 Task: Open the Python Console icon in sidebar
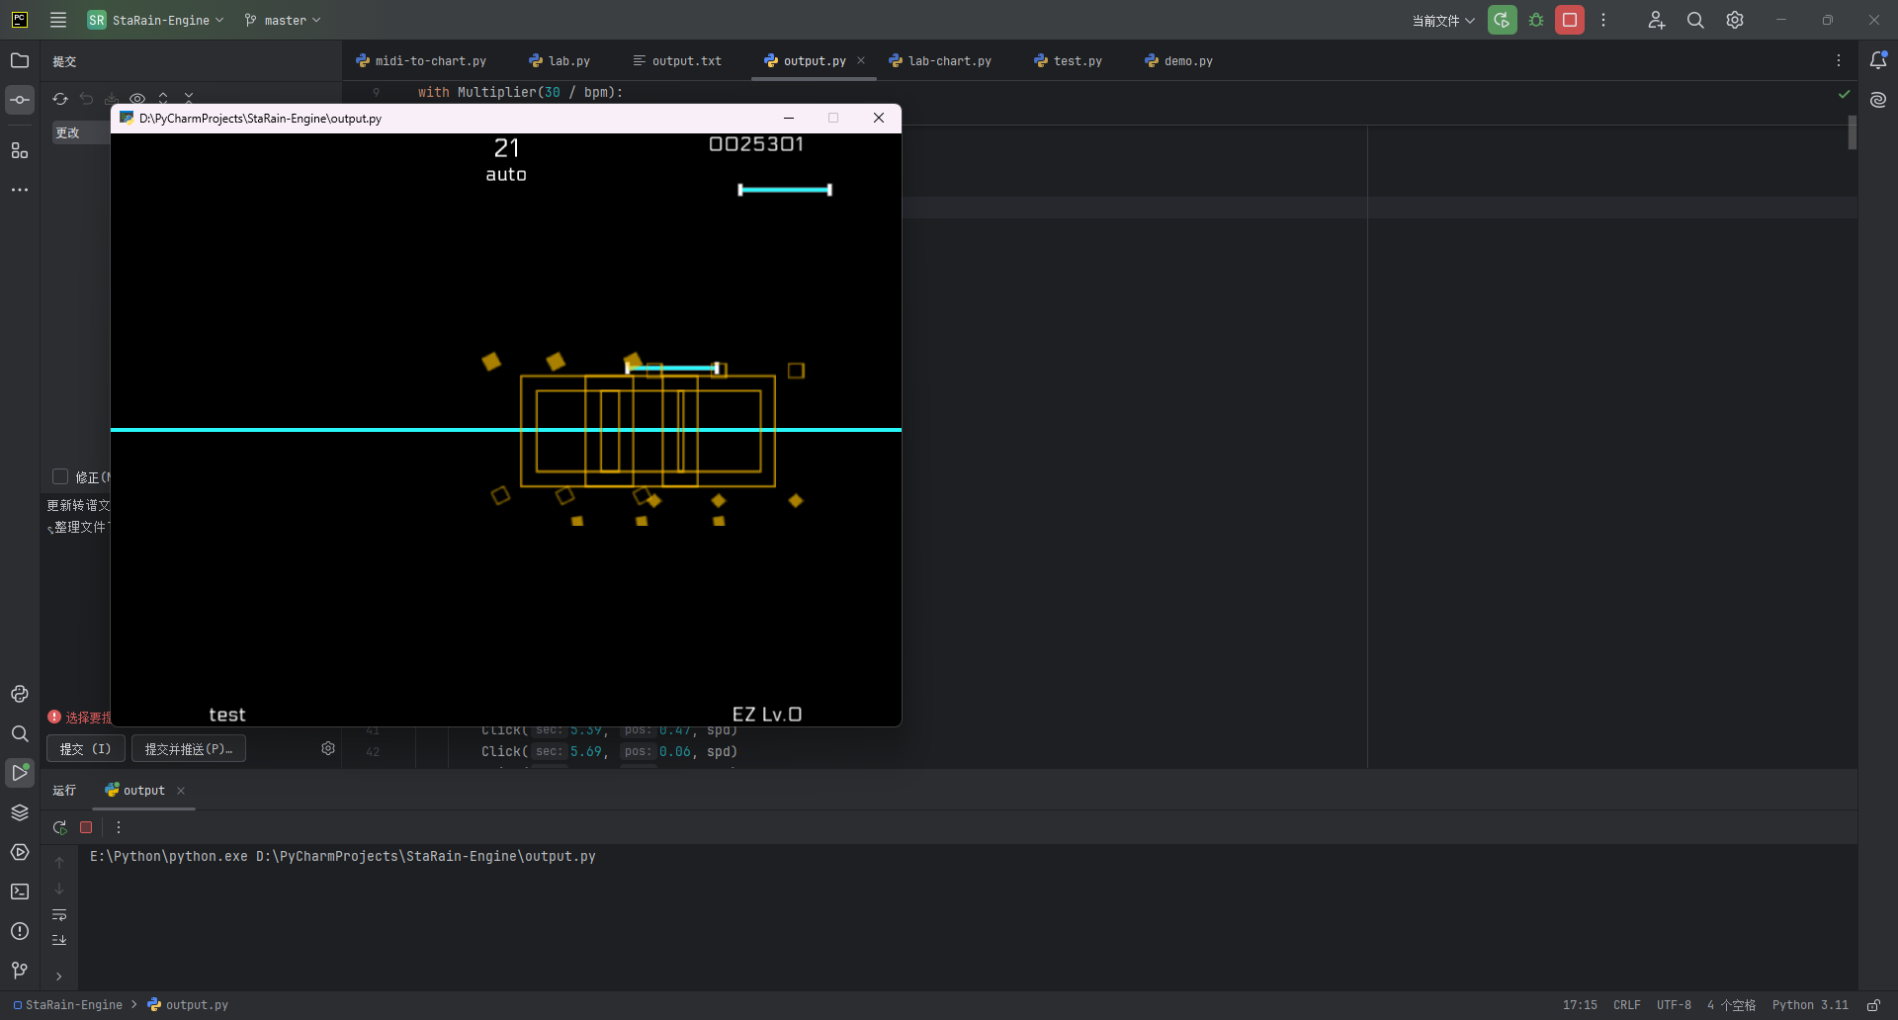click(x=20, y=694)
